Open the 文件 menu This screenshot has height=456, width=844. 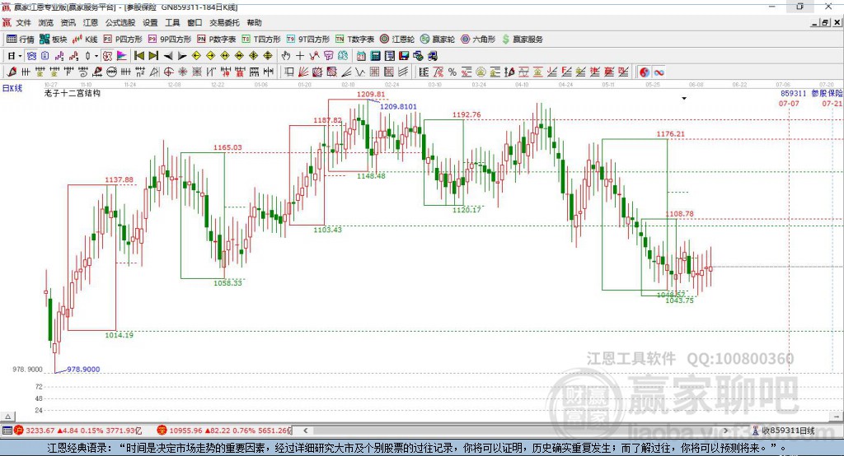click(x=24, y=22)
